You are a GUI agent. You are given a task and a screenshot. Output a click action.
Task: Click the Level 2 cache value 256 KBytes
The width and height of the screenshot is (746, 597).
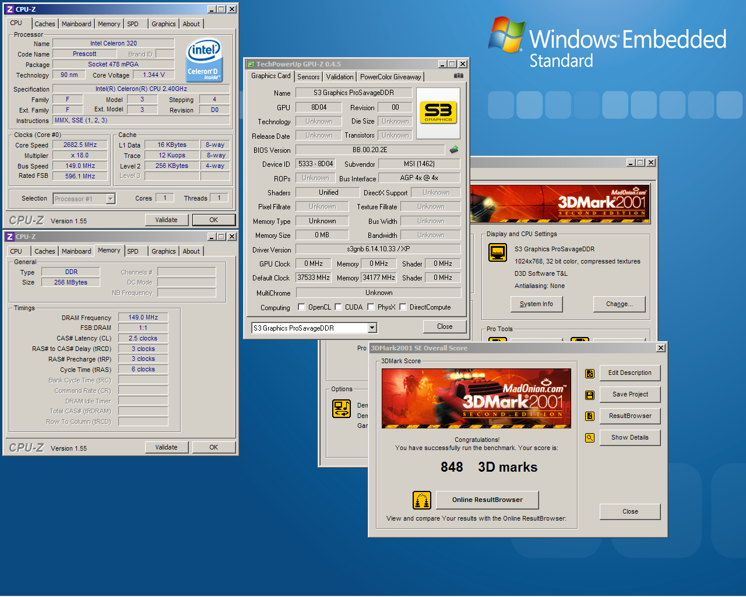click(172, 166)
